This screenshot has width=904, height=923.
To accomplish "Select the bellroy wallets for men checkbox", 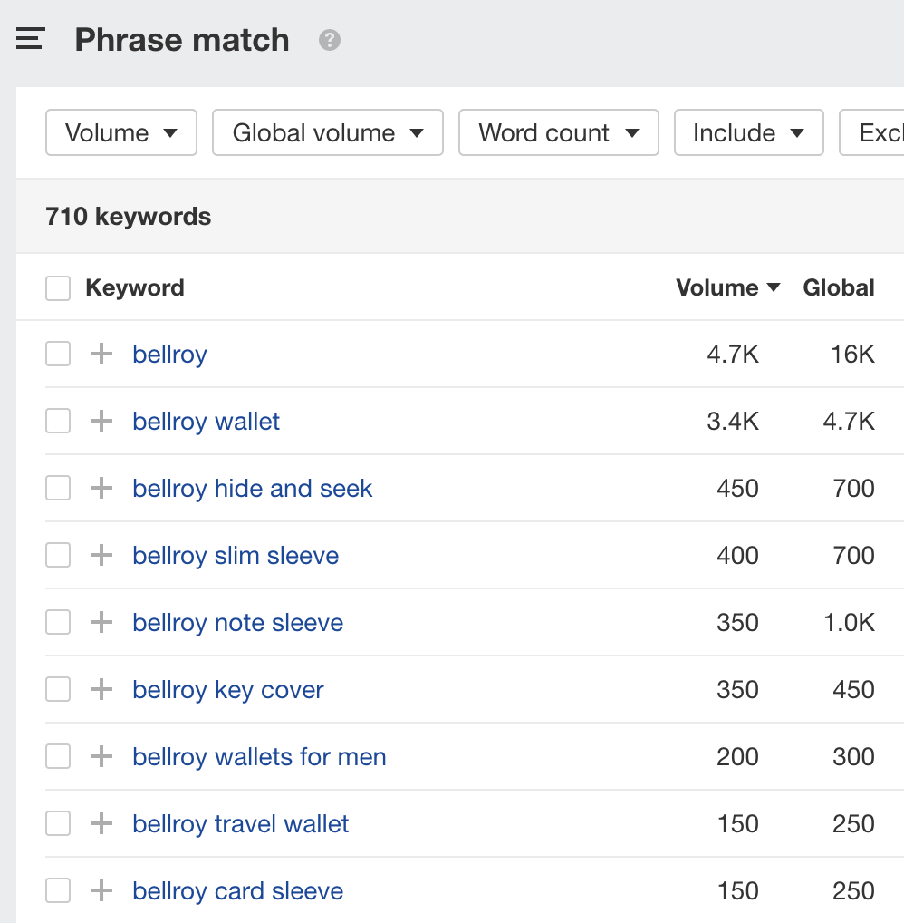I will click(x=58, y=756).
